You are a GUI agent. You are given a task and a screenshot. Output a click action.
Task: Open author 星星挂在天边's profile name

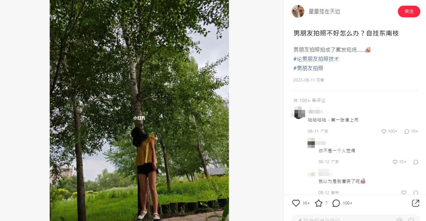[324, 11]
